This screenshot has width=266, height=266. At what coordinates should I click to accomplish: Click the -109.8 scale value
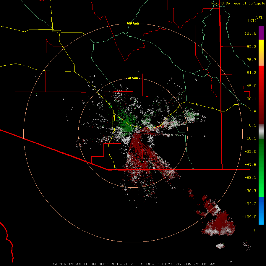[x=249, y=217]
